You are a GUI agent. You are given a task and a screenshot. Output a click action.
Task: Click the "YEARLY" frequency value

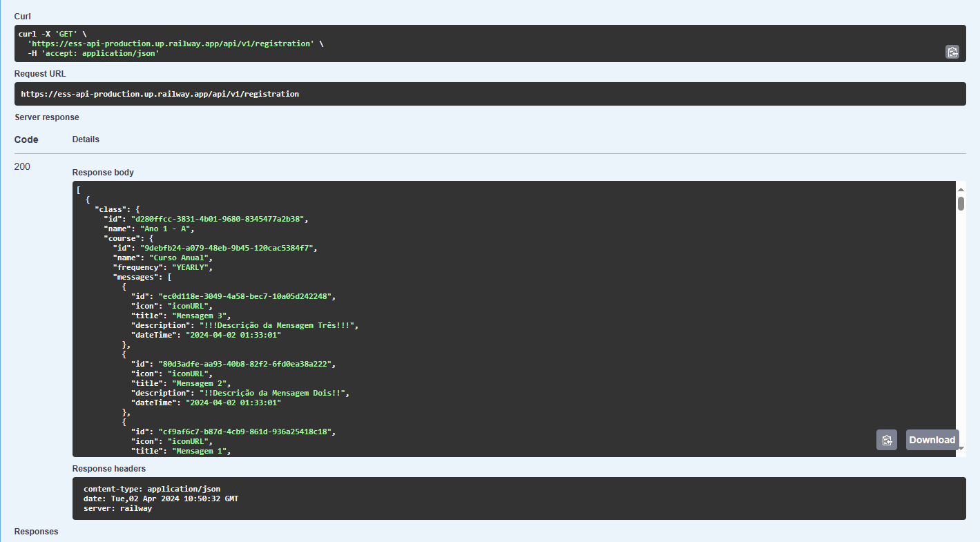[x=191, y=267]
